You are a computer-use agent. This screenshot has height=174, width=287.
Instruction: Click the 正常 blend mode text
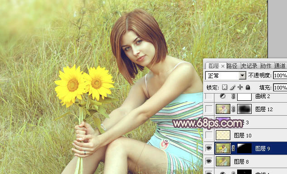pos(214,75)
